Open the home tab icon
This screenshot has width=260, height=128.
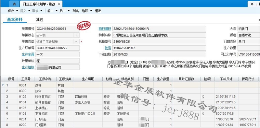tap(14, 4)
